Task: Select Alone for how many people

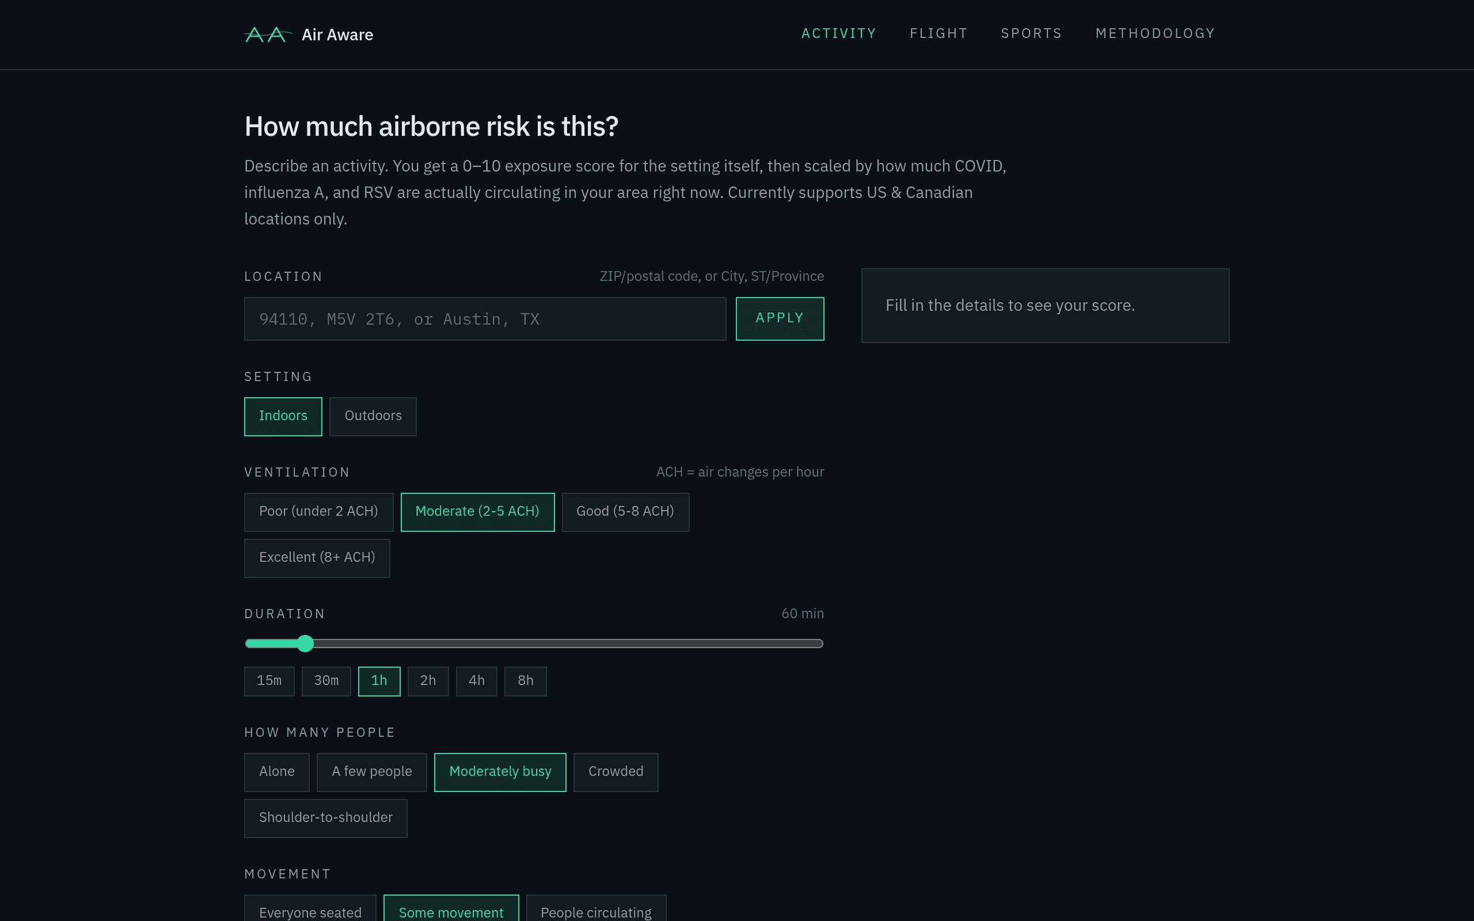Action: 276,772
